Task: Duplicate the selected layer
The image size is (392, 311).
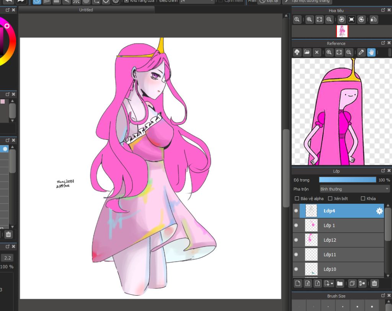Action: click(x=352, y=283)
